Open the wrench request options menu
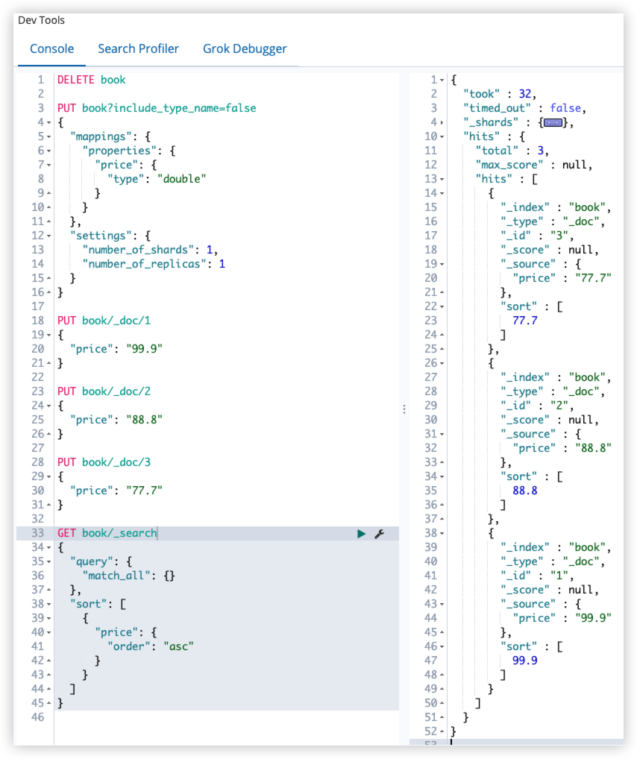The image size is (637, 759). [x=380, y=533]
